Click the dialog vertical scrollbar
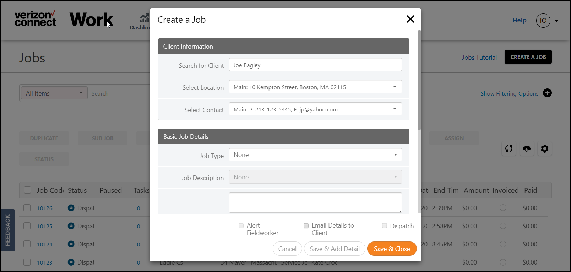 (419, 80)
